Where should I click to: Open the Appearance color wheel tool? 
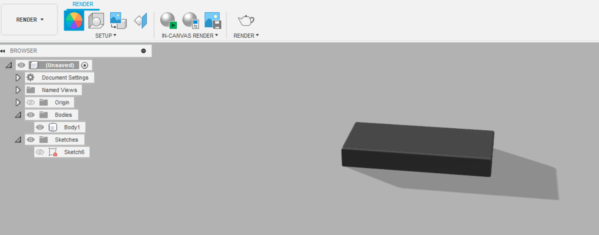click(x=74, y=20)
